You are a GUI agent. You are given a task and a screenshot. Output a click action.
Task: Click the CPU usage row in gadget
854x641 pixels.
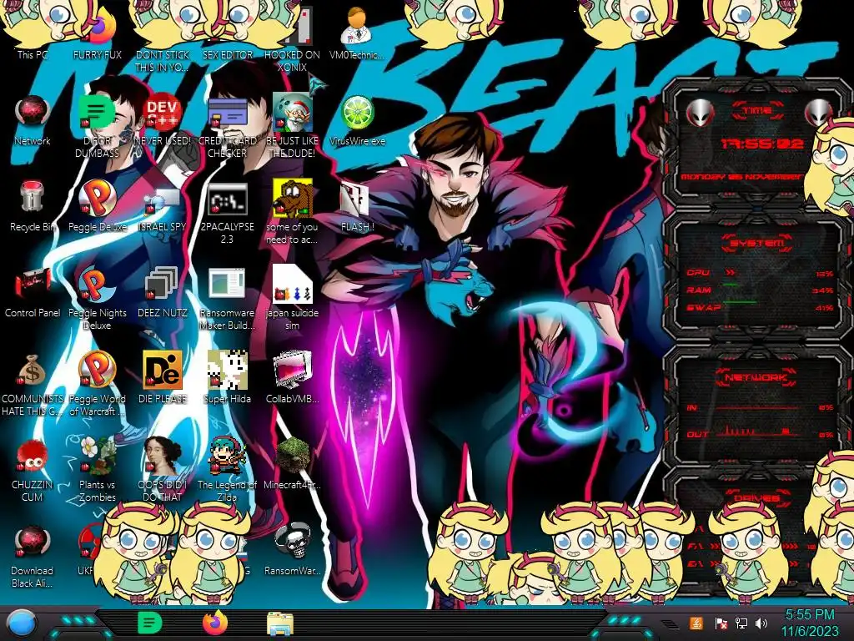point(760,273)
